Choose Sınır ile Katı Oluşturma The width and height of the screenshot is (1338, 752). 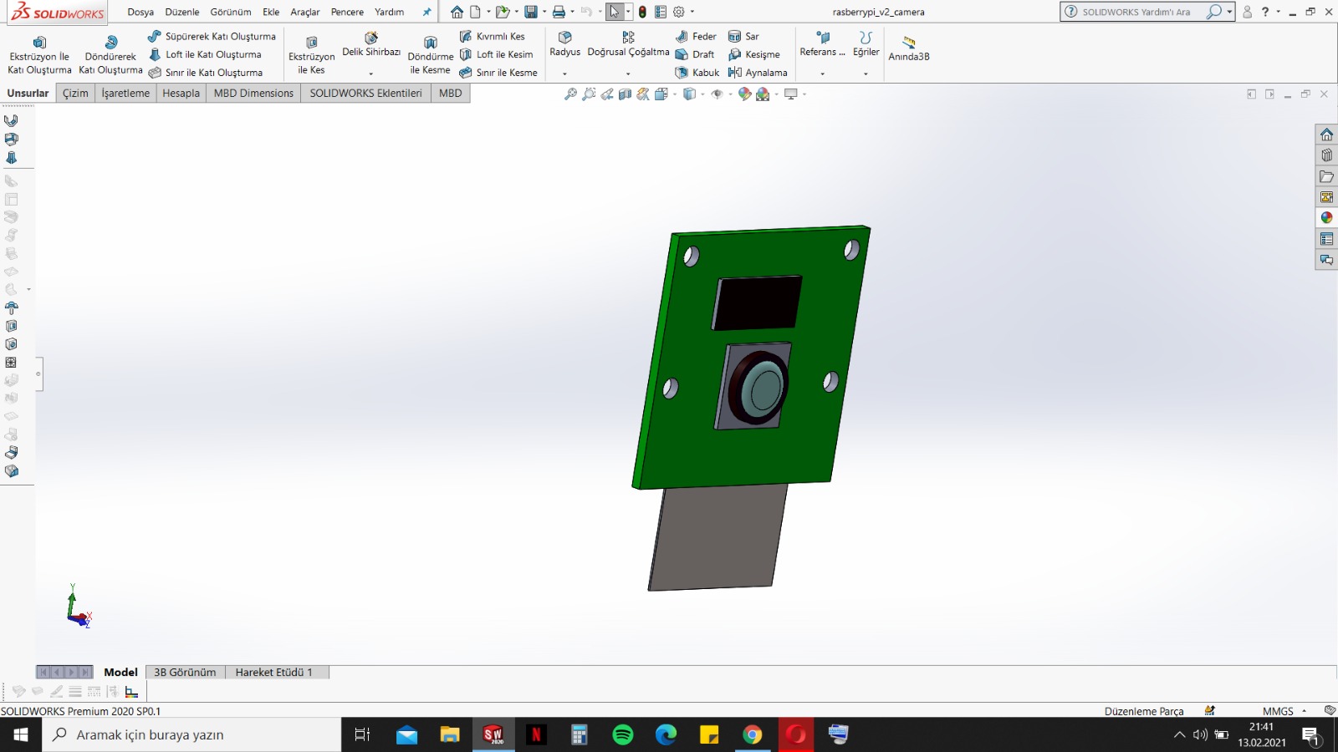206,73
